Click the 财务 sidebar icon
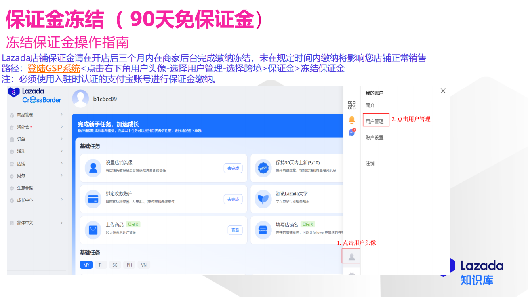Viewport: 528px width, 297px height. point(12,176)
